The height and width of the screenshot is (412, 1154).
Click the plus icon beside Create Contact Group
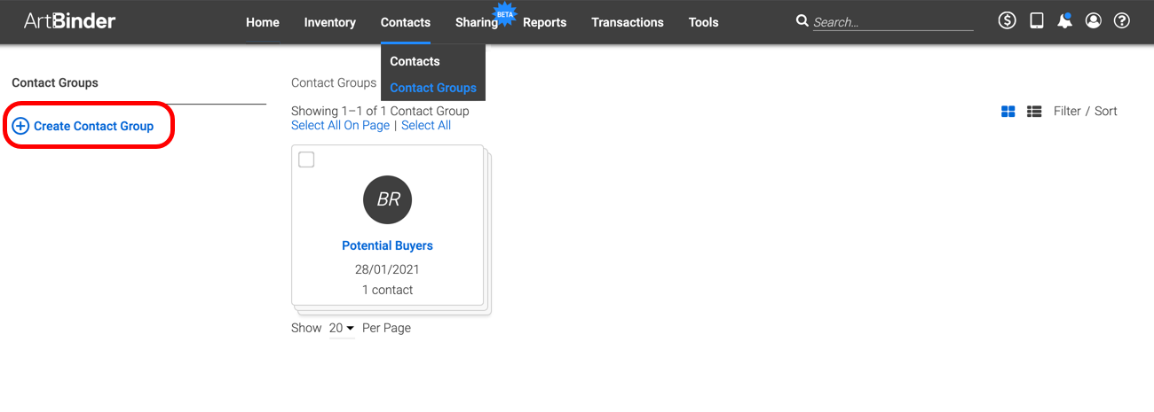coord(20,127)
